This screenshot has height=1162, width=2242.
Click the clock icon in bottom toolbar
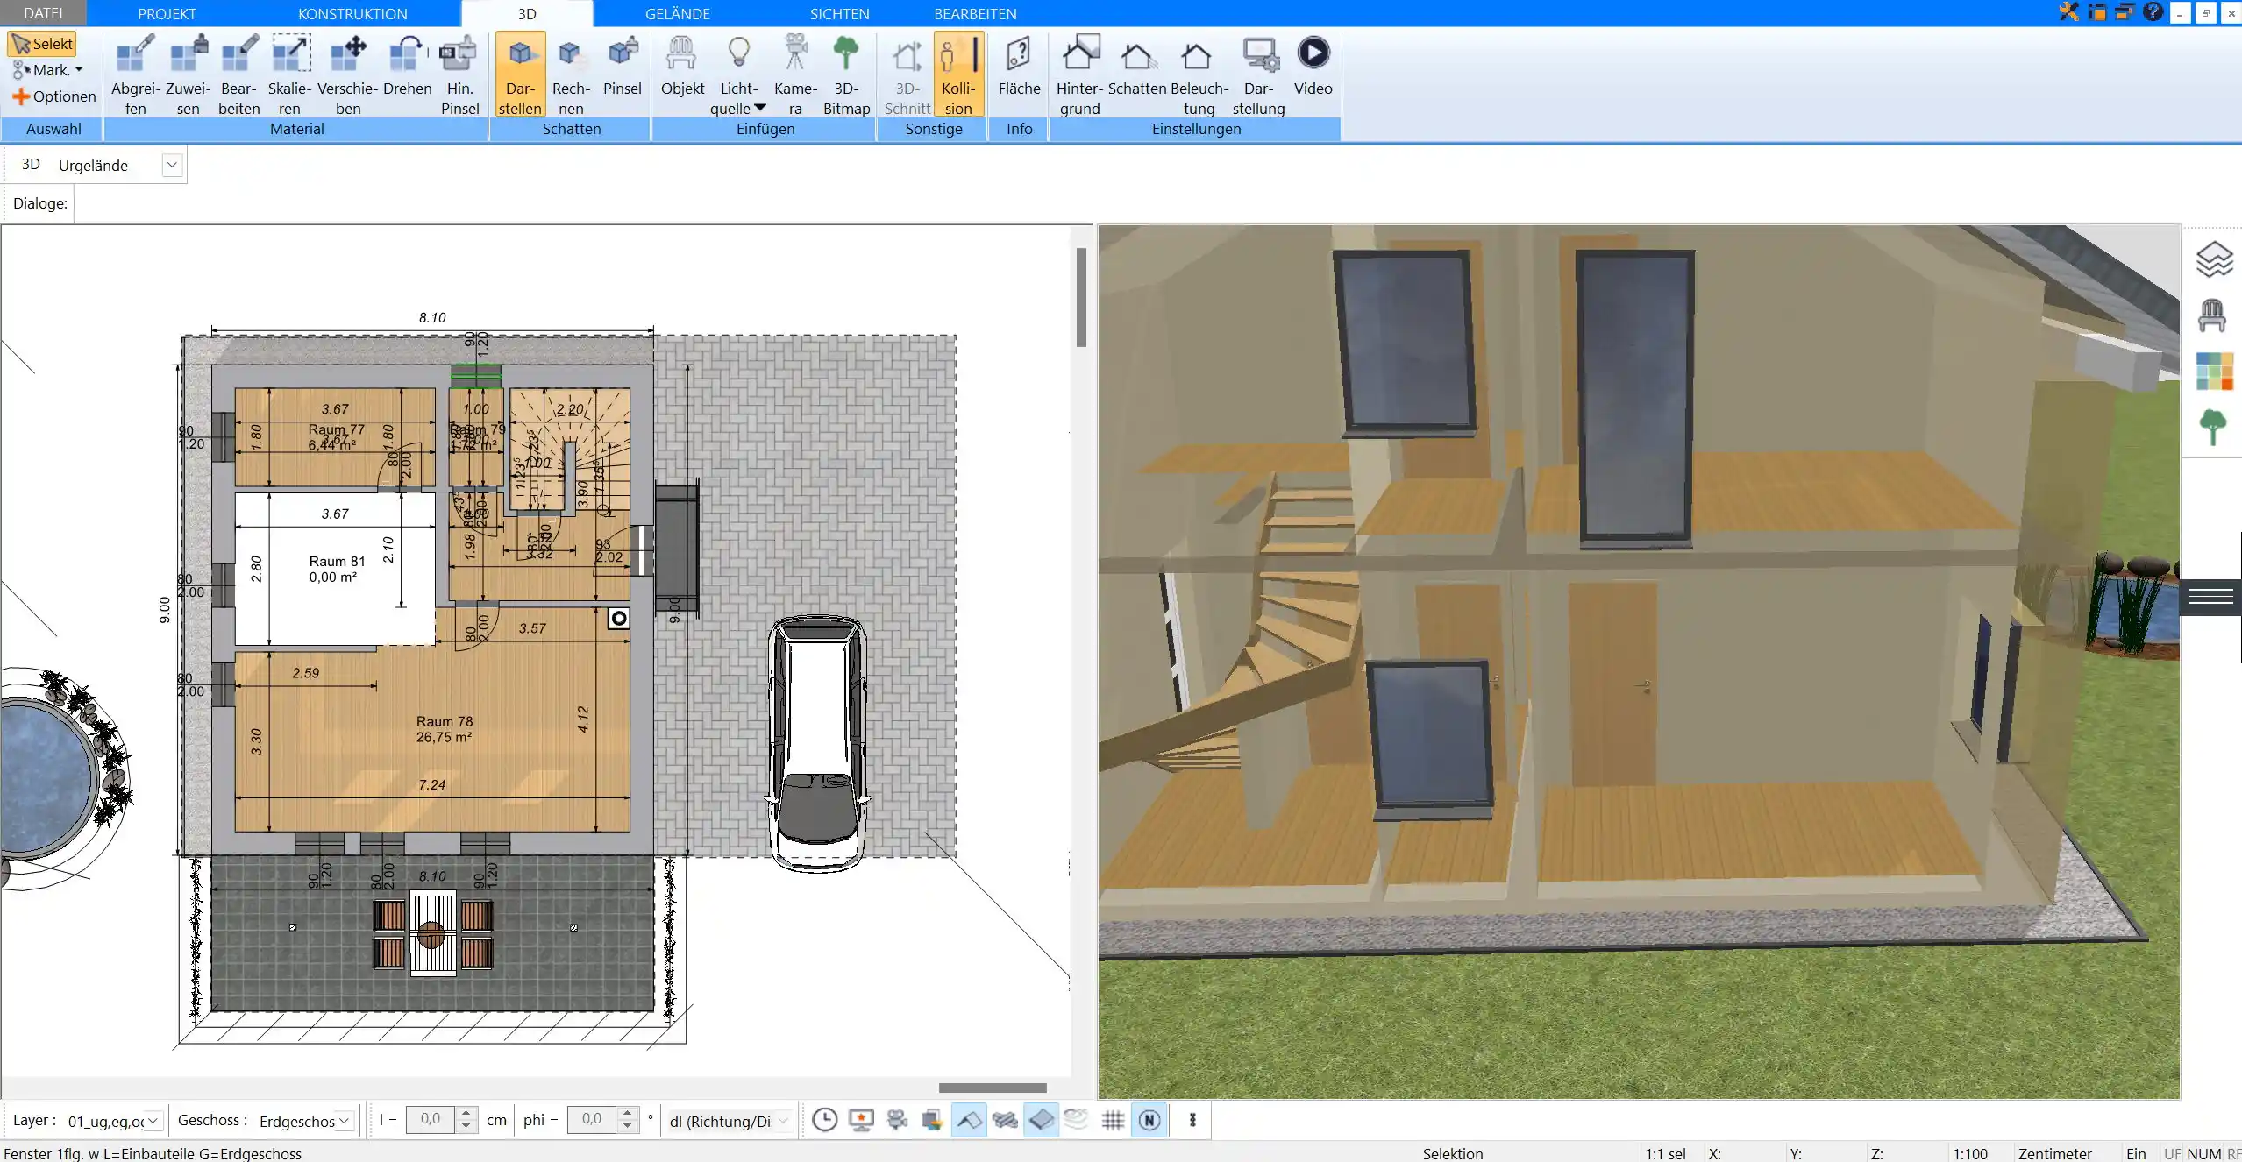824,1119
